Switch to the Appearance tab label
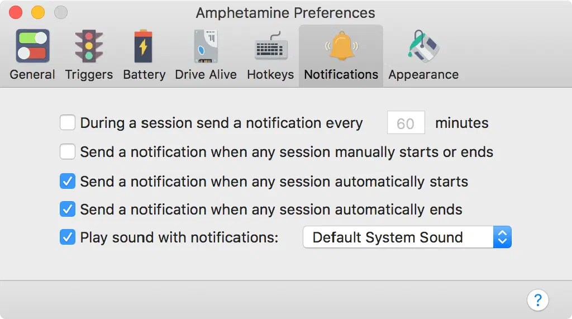The width and height of the screenshot is (572, 319). 423,75
